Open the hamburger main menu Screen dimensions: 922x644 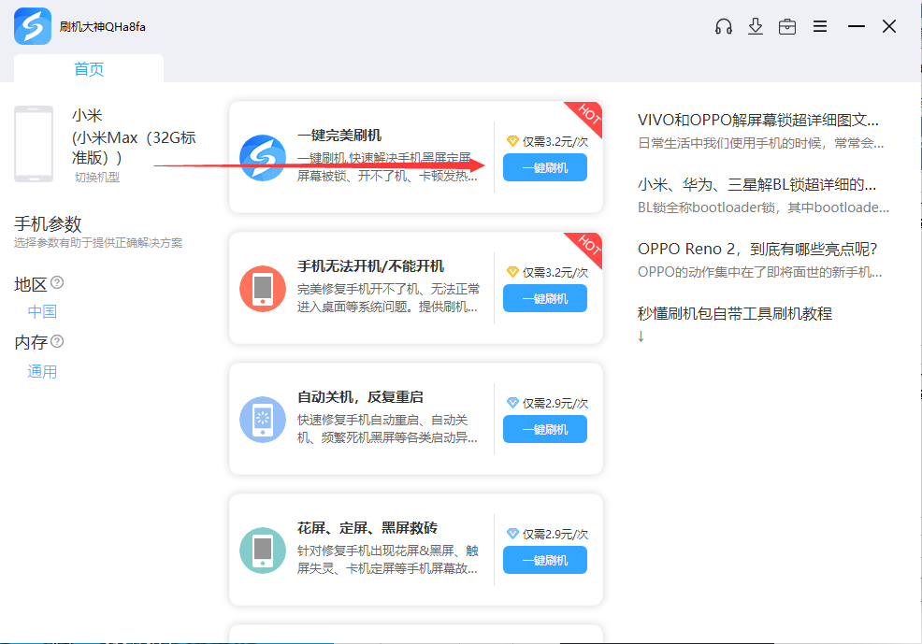tap(820, 26)
